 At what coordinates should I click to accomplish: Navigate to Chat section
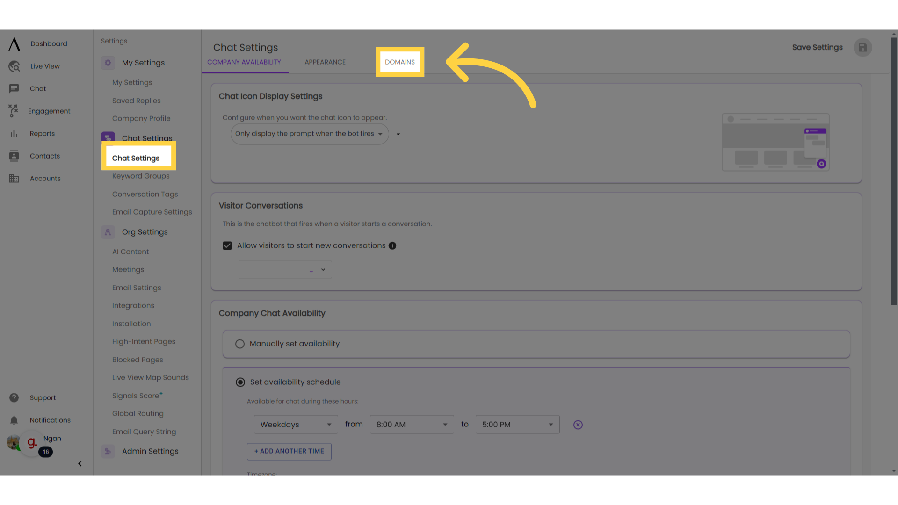tap(37, 88)
